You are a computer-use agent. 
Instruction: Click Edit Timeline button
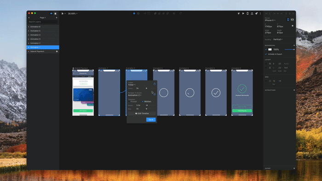[x=142, y=113]
